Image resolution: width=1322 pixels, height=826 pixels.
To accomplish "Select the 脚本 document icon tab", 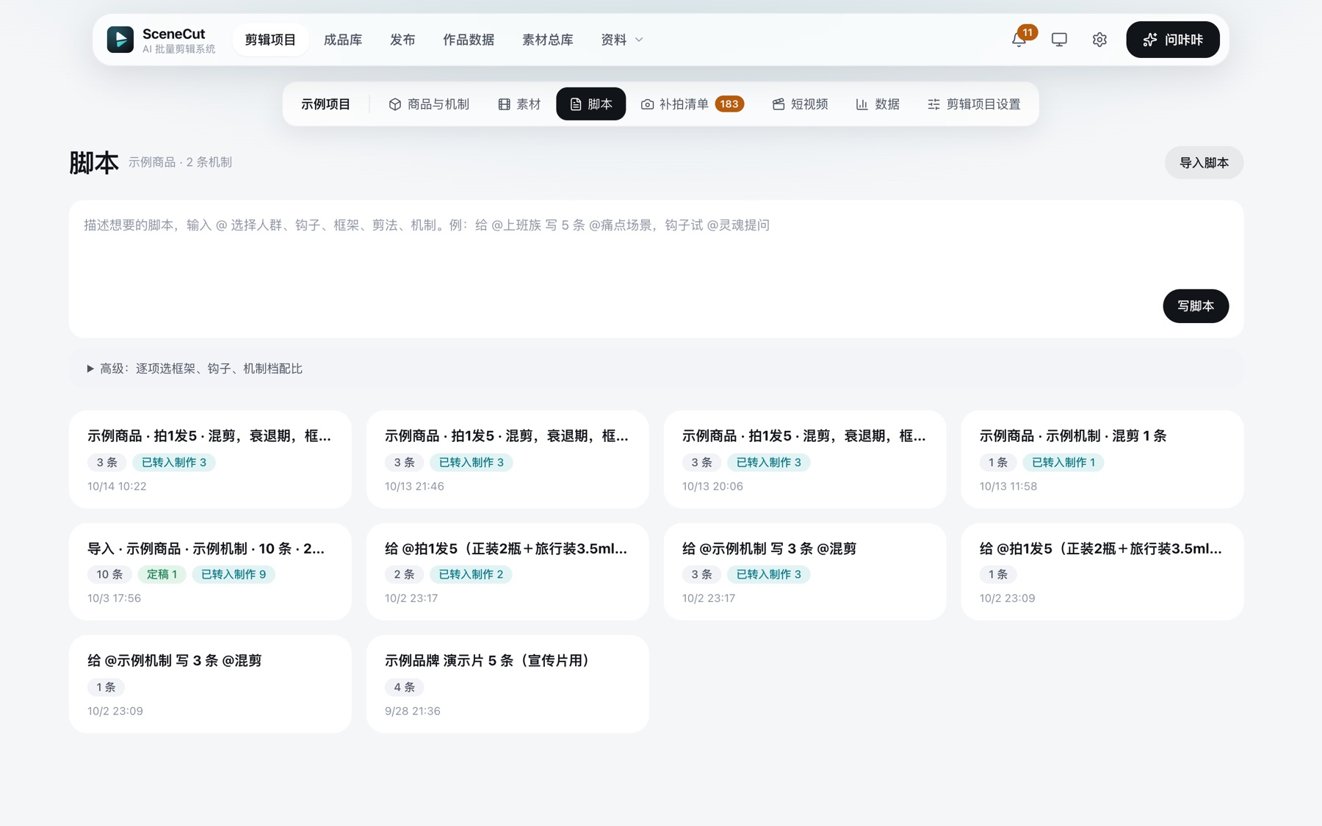I will (x=591, y=104).
